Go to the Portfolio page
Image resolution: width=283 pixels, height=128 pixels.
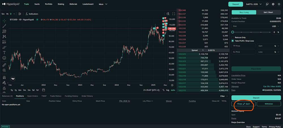click(x=49, y=4)
